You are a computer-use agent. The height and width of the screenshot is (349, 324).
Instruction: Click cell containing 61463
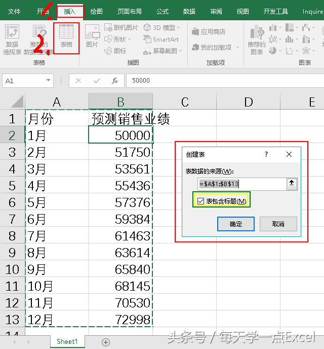120,236
